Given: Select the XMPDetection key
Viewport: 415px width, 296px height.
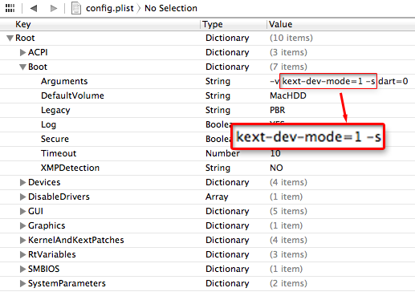Looking at the screenshot, I should click(x=70, y=168).
